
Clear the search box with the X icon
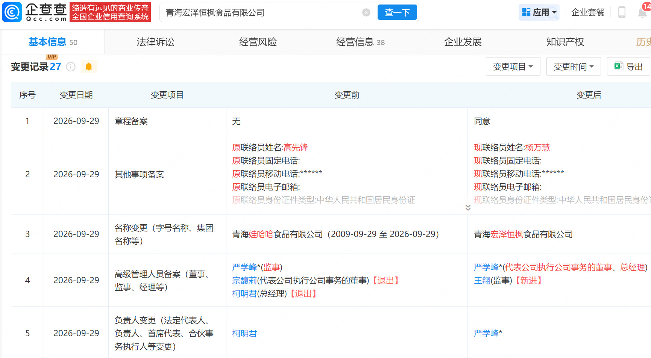click(x=366, y=12)
